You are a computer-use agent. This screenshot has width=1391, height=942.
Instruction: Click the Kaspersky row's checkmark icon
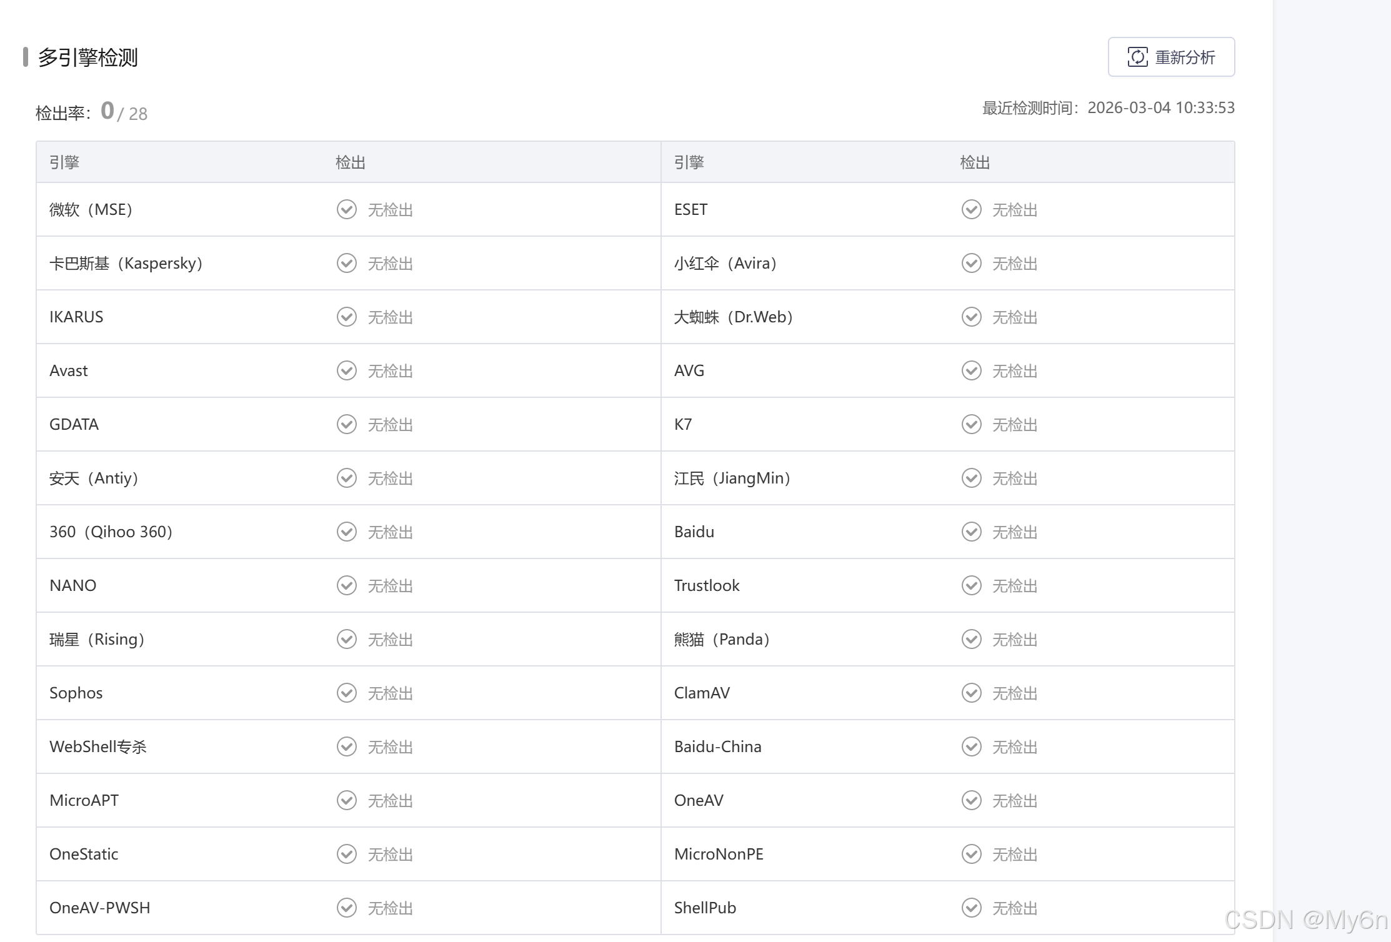[347, 263]
